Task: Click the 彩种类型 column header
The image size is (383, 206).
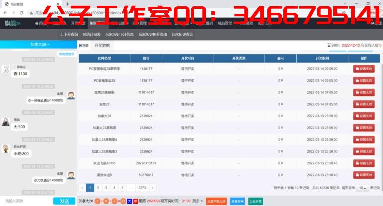Action: click(x=104, y=59)
